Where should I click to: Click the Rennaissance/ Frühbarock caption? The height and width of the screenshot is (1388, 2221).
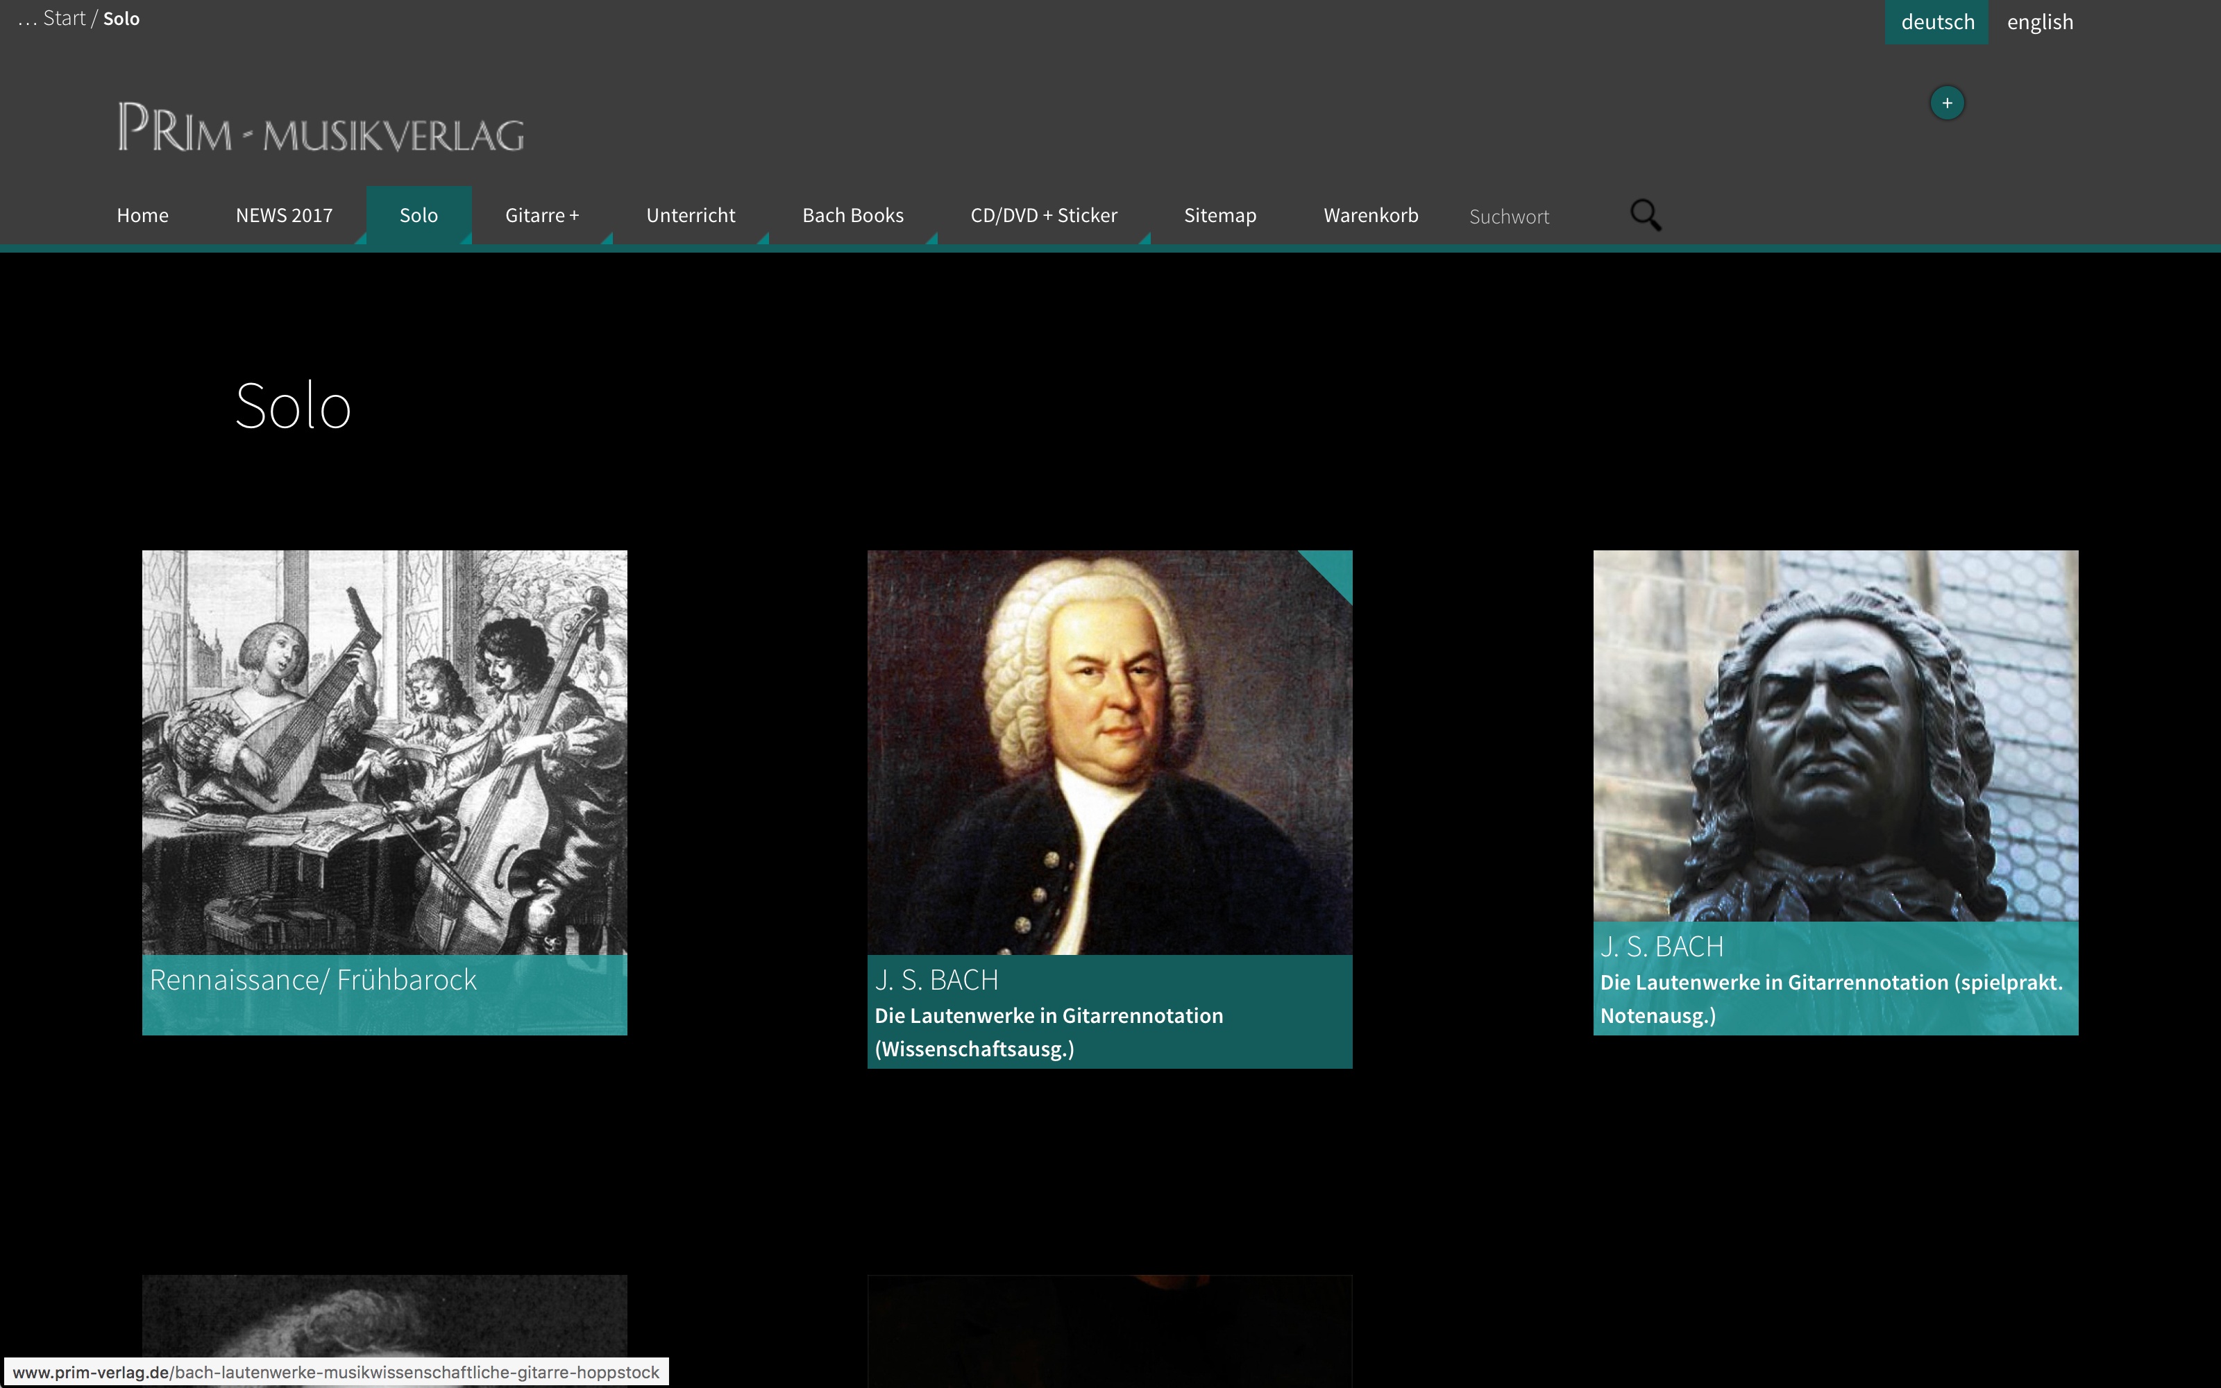[x=385, y=995]
